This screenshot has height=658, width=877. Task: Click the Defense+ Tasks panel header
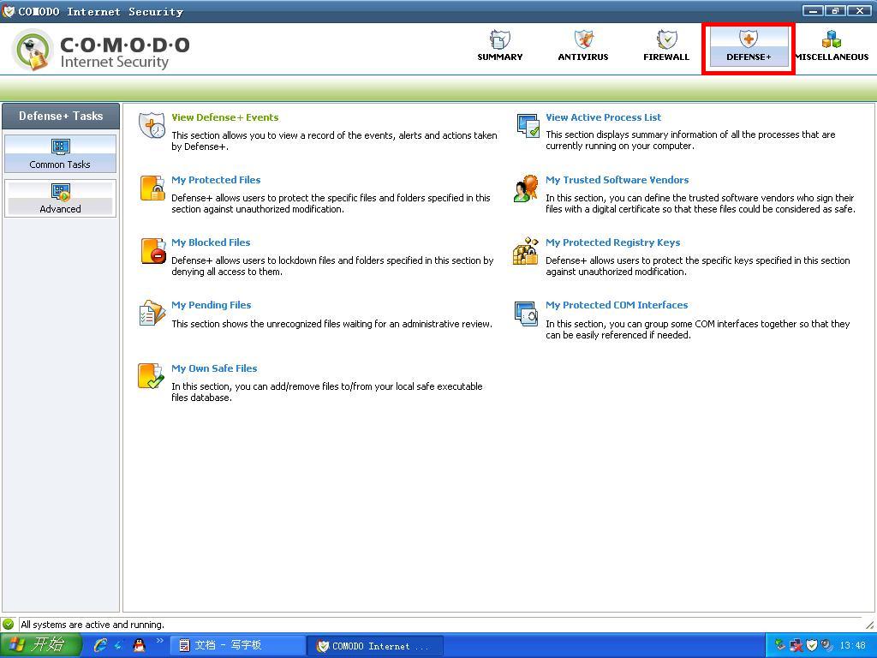(x=61, y=117)
